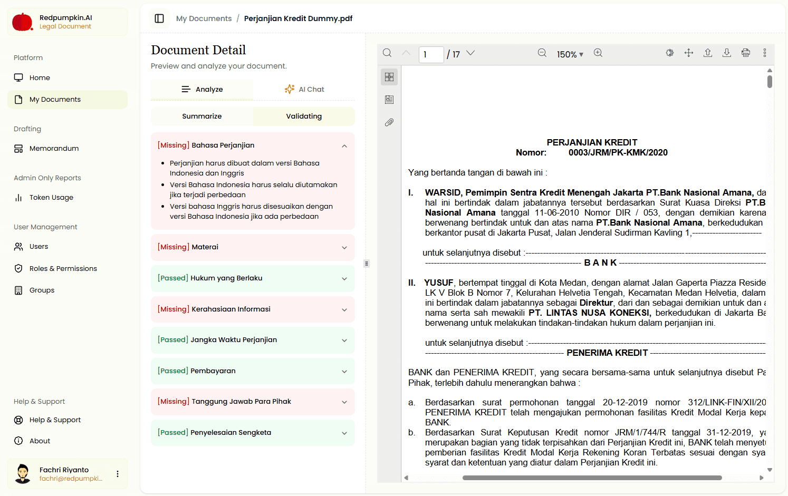Viewport: 788px width, 496px height.
Task: Activate the pan tool in the viewer
Action: [x=689, y=53]
